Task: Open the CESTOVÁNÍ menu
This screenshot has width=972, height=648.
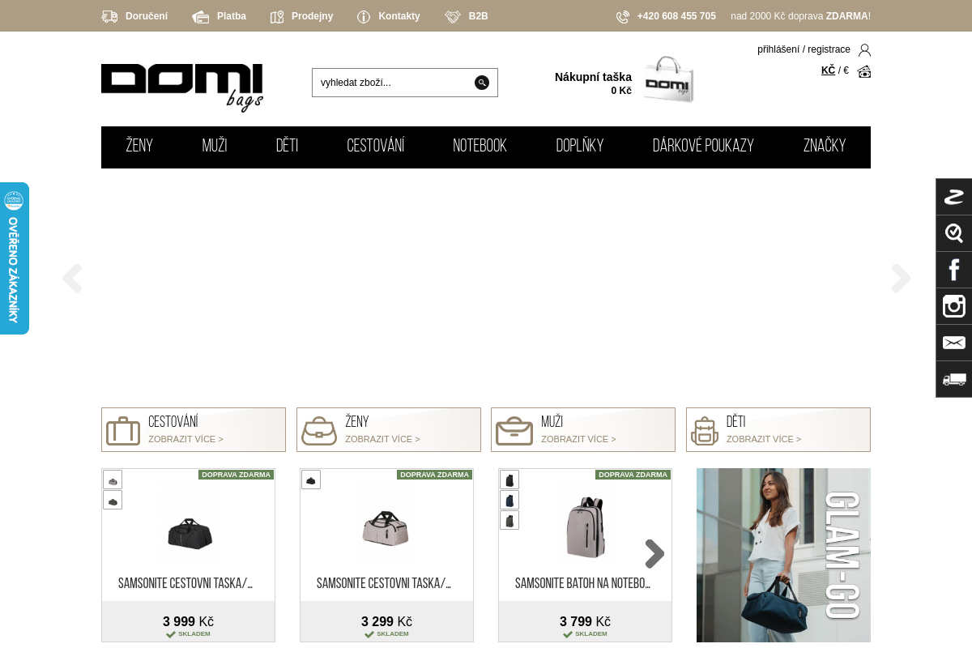Action: click(376, 147)
